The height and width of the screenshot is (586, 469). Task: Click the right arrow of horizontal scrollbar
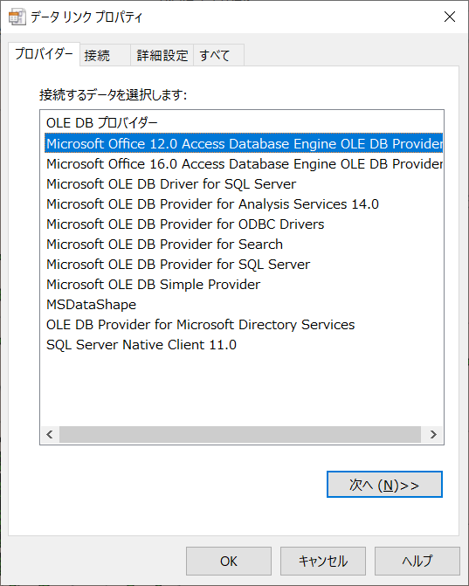pos(433,434)
